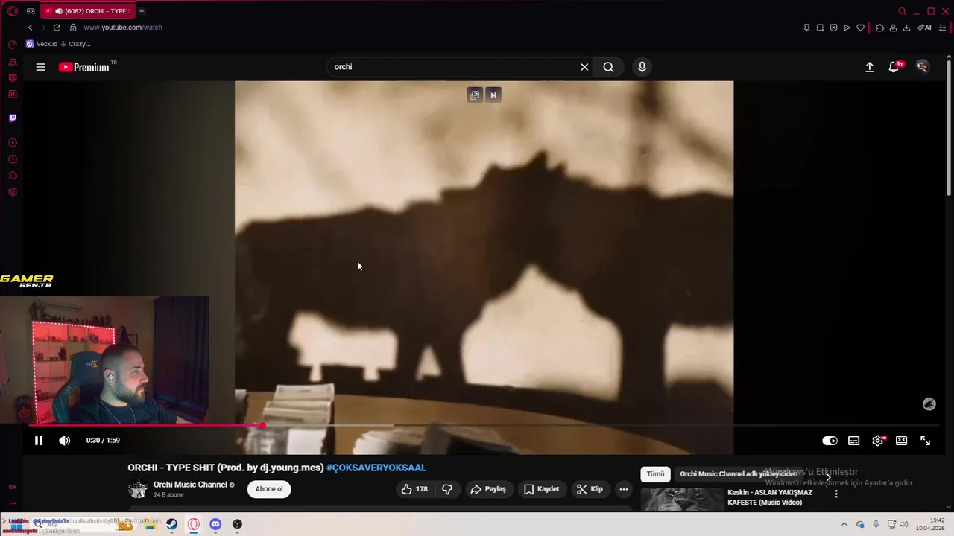Open #ÇOKSAVERYOKSAAL hashtag link

[x=376, y=468]
